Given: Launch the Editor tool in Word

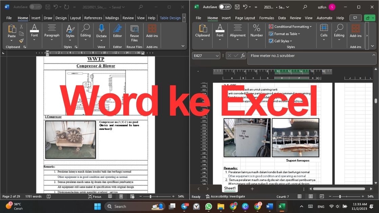Looking at the screenshot, I should click(x=118, y=31).
